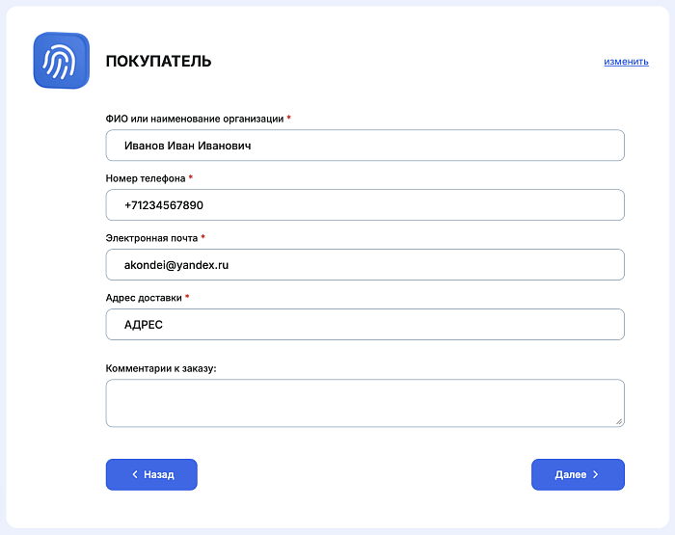Click the Комментарии к заказу label
Viewport: 675px width, 535px height.
(160, 367)
